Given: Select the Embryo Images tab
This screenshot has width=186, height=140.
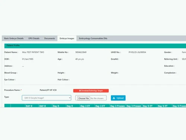Looking at the screenshot, I should (67, 38).
